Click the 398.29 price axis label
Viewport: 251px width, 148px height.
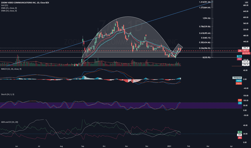246,48
